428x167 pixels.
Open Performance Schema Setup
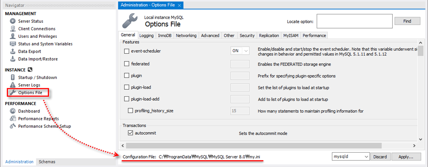[x=44, y=126]
